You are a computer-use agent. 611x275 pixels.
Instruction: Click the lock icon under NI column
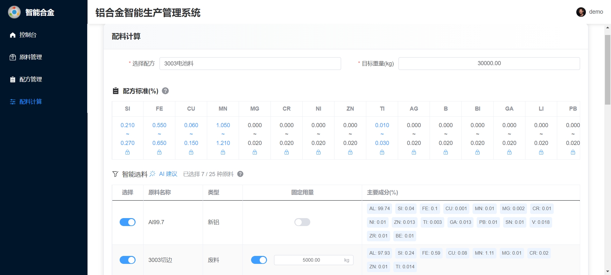[x=318, y=152]
